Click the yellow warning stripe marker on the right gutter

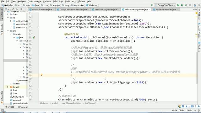point(196,17)
